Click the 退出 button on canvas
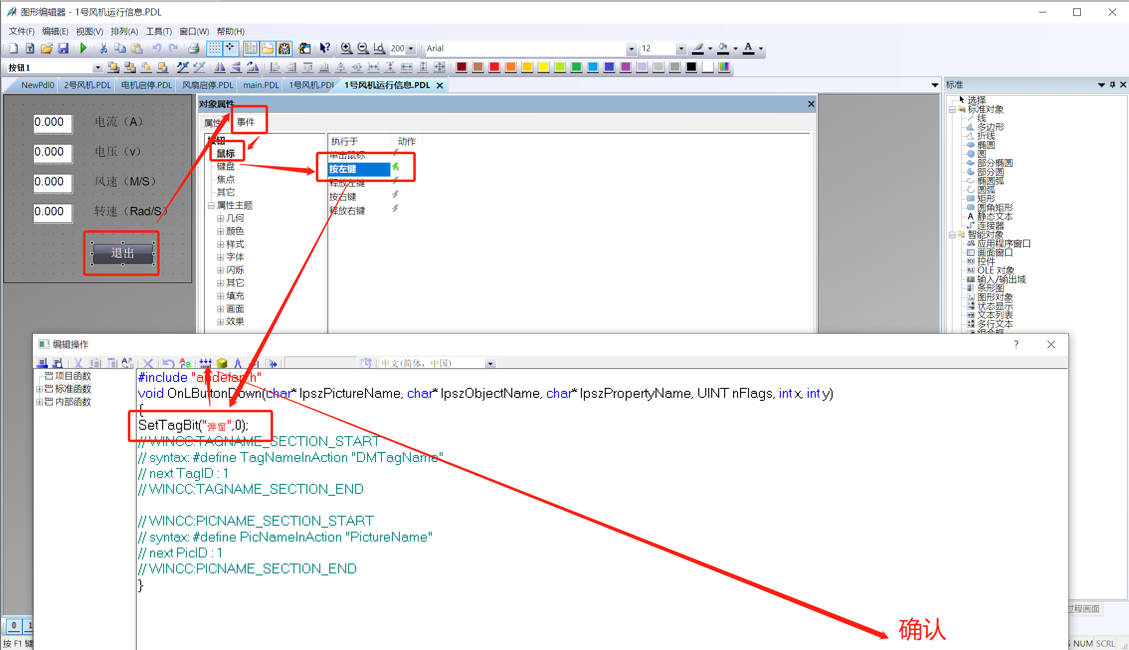The width and height of the screenshot is (1129, 650). (122, 253)
